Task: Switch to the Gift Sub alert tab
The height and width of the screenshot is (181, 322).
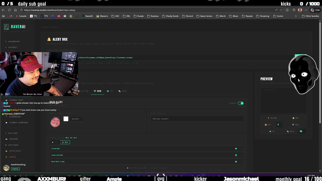Action: 84,91
